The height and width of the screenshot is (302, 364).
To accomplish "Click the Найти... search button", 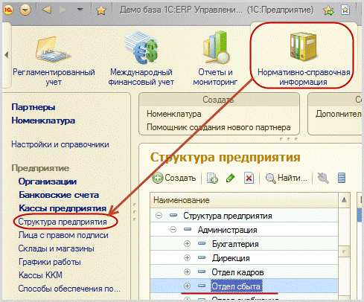I will tap(287, 178).
